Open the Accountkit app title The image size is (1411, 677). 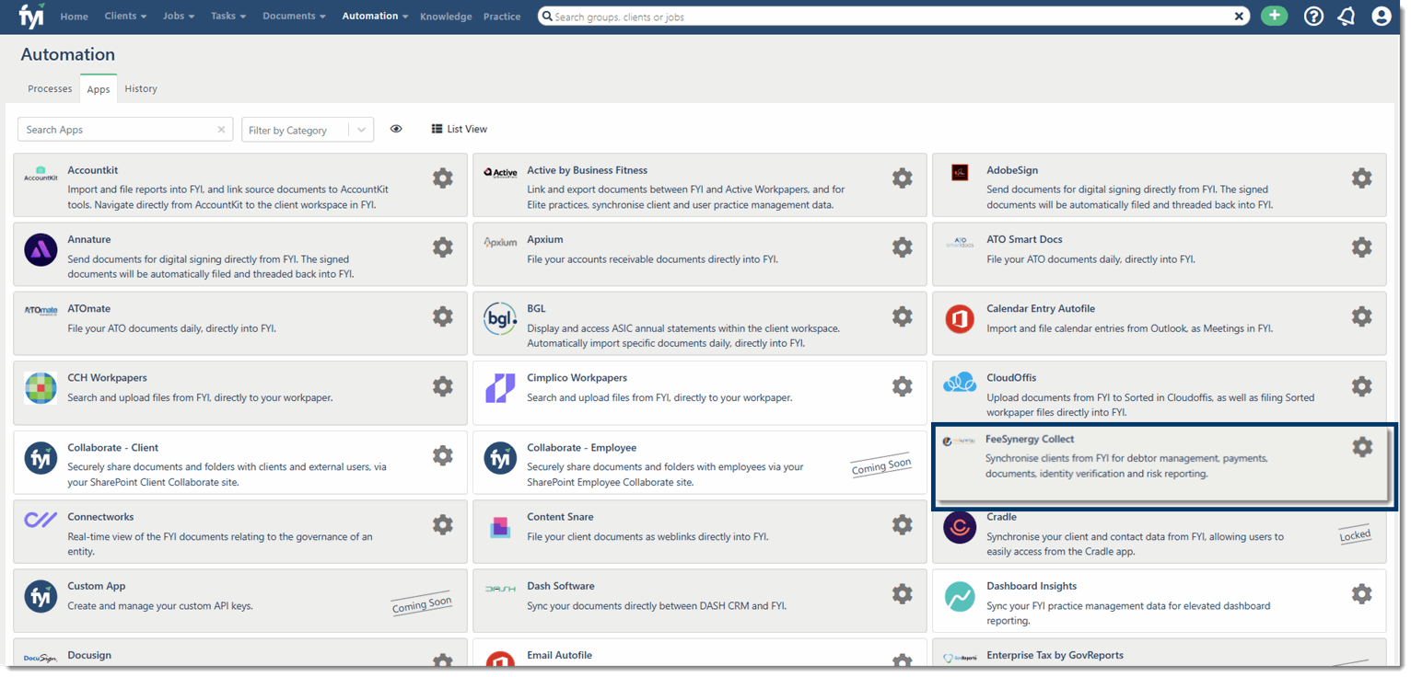coord(93,170)
